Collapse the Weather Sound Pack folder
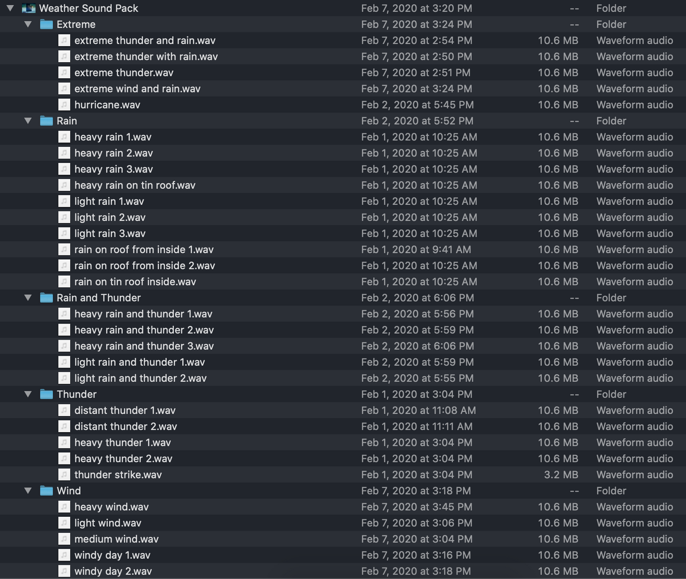The height and width of the screenshot is (579, 686). tap(10, 9)
